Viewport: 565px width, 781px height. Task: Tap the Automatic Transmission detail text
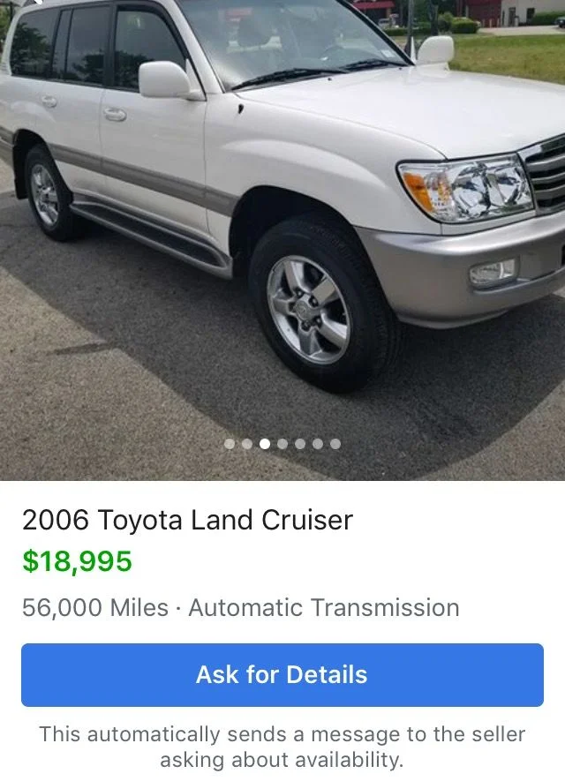324,608
